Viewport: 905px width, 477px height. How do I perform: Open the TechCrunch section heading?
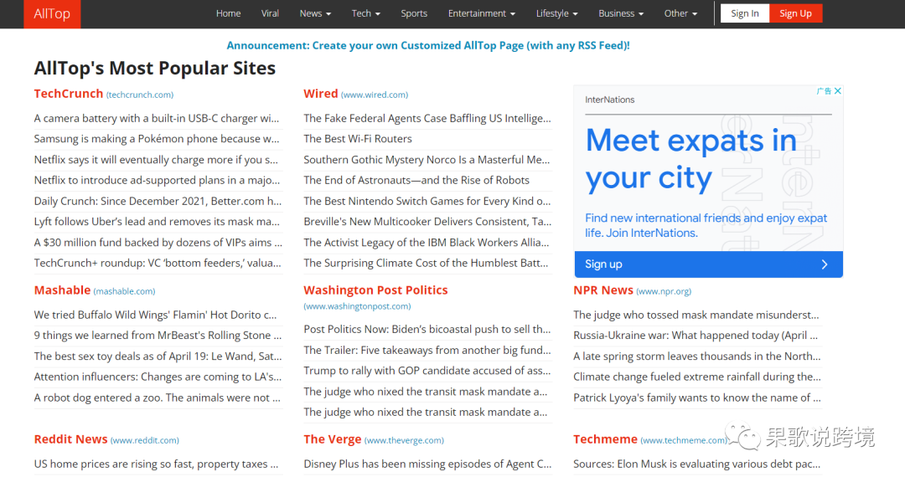tap(68, 94)
